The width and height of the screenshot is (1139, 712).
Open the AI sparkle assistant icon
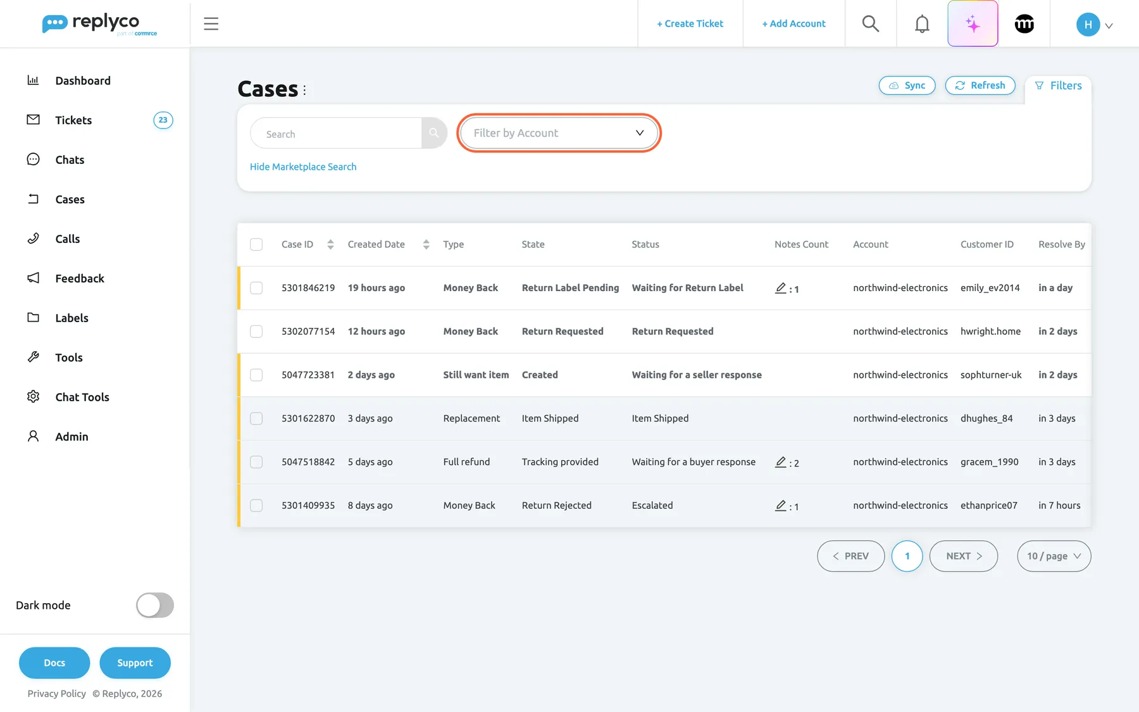[973, 24]
